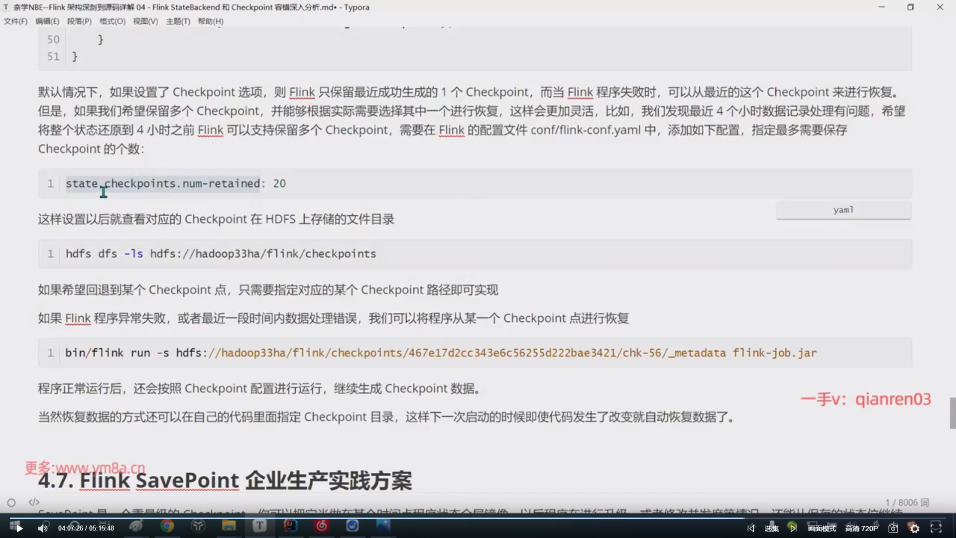Open the 文件(F) menu
This screenshot has width=956, height=538.
(x=15, y=21)
